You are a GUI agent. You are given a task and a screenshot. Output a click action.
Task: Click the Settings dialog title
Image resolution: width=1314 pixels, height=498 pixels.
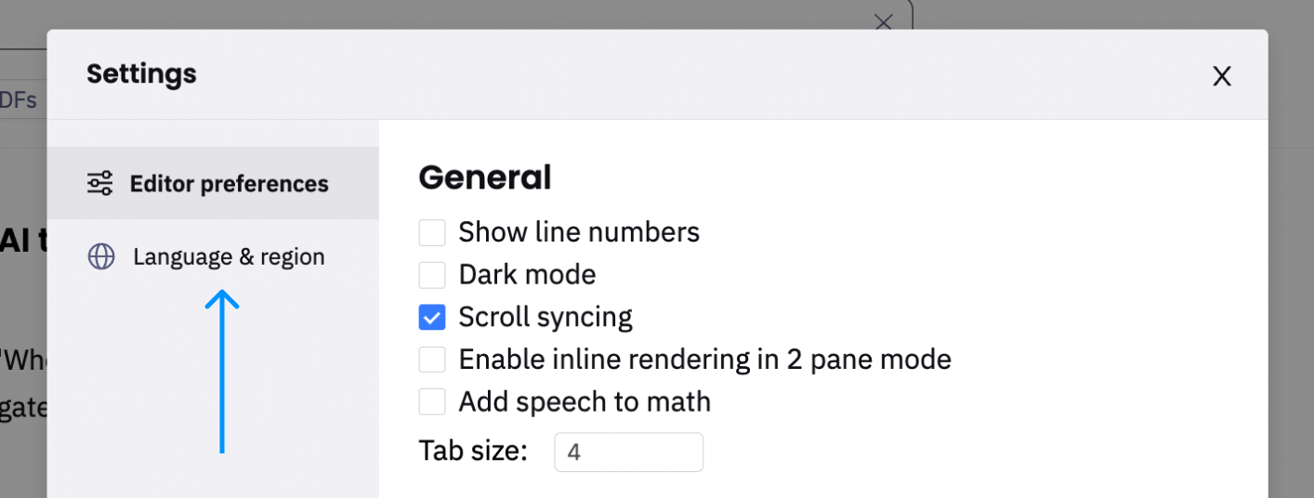pos(141,73)
